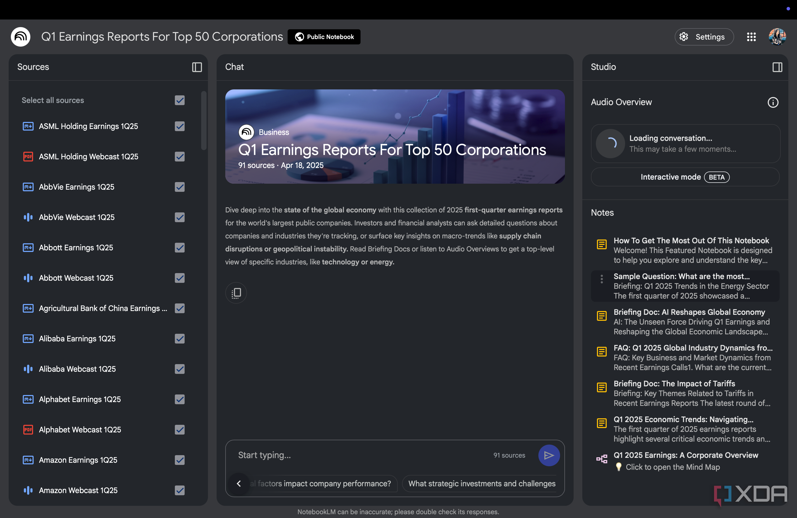Open the Settings menu
The image size is (797, 518).
pos(704,37)
